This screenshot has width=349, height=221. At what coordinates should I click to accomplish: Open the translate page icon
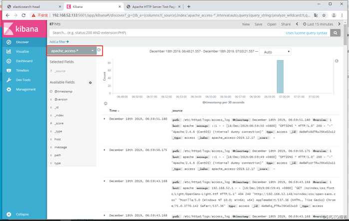coord(316,15)
